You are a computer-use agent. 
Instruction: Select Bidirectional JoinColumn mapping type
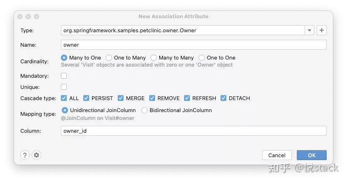coord(145,110)
